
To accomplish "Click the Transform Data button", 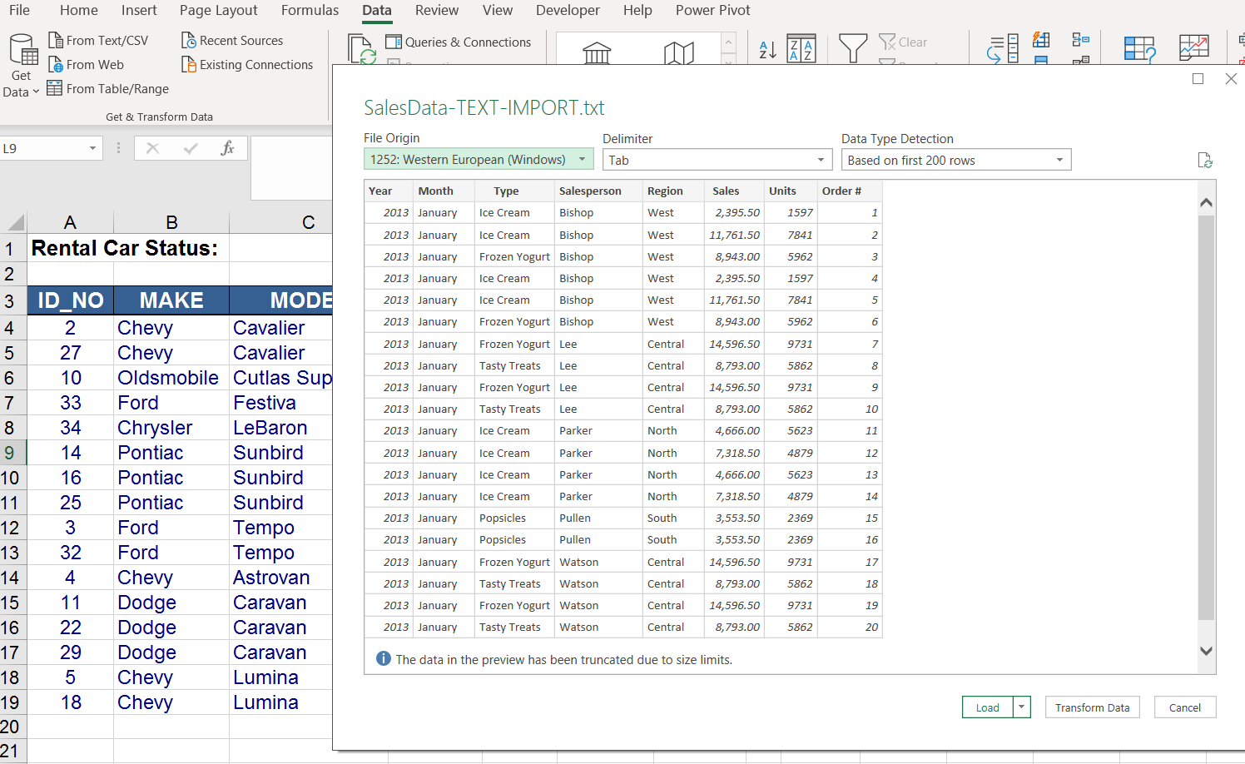I will tap(1092, 707).
